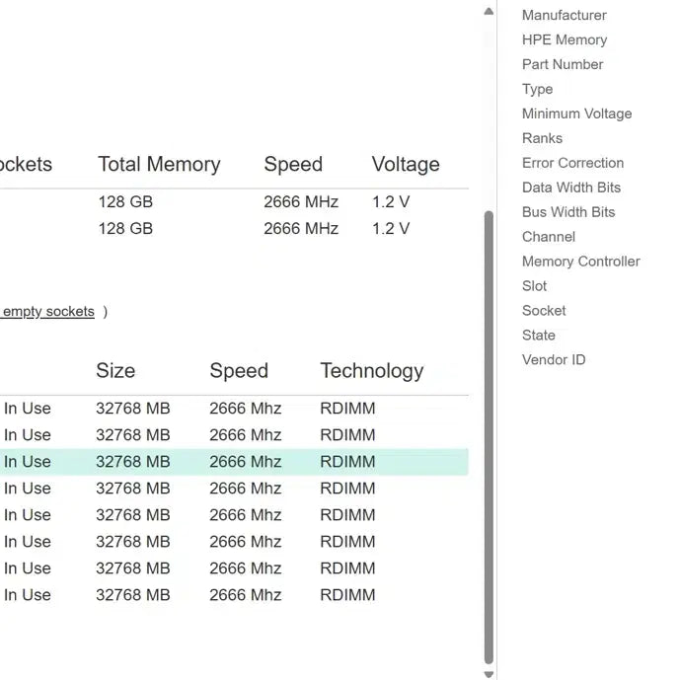Click Bus Width Bits label
Image resolution: width=680 pixels, height=680 pixels.
[568, 212]
